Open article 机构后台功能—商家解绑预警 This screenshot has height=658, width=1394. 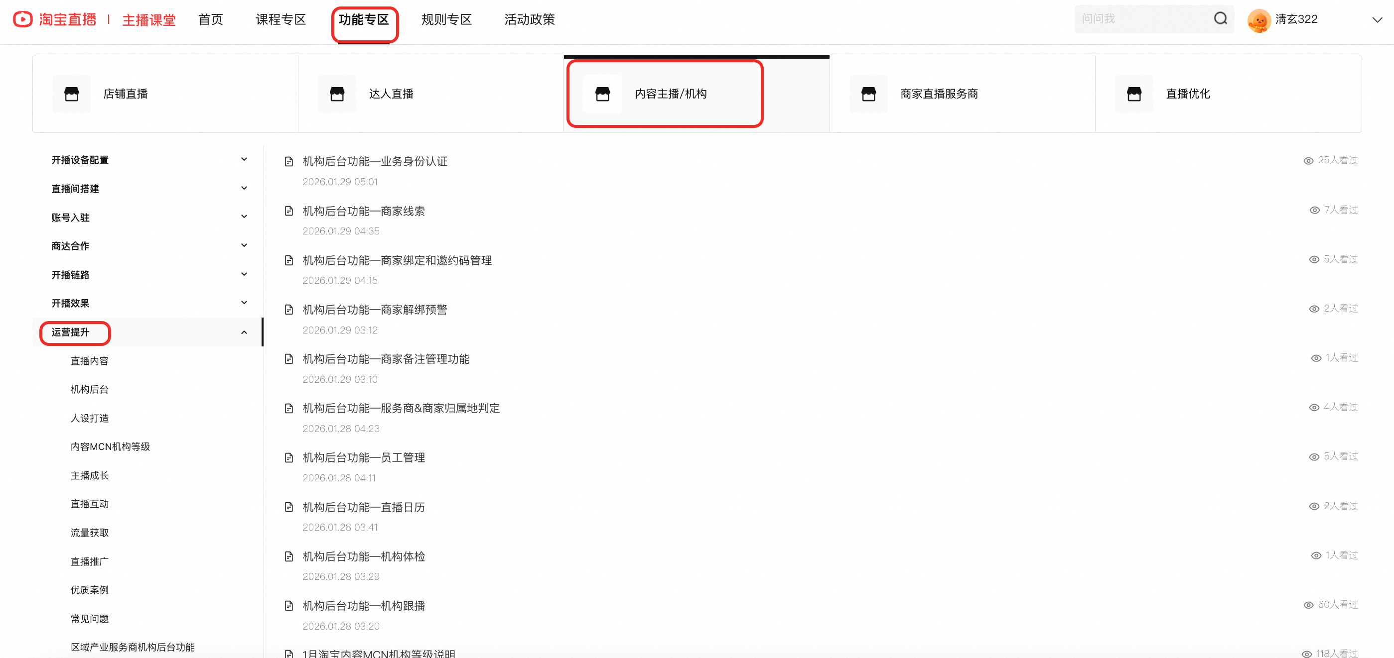[x=375, y=309]
